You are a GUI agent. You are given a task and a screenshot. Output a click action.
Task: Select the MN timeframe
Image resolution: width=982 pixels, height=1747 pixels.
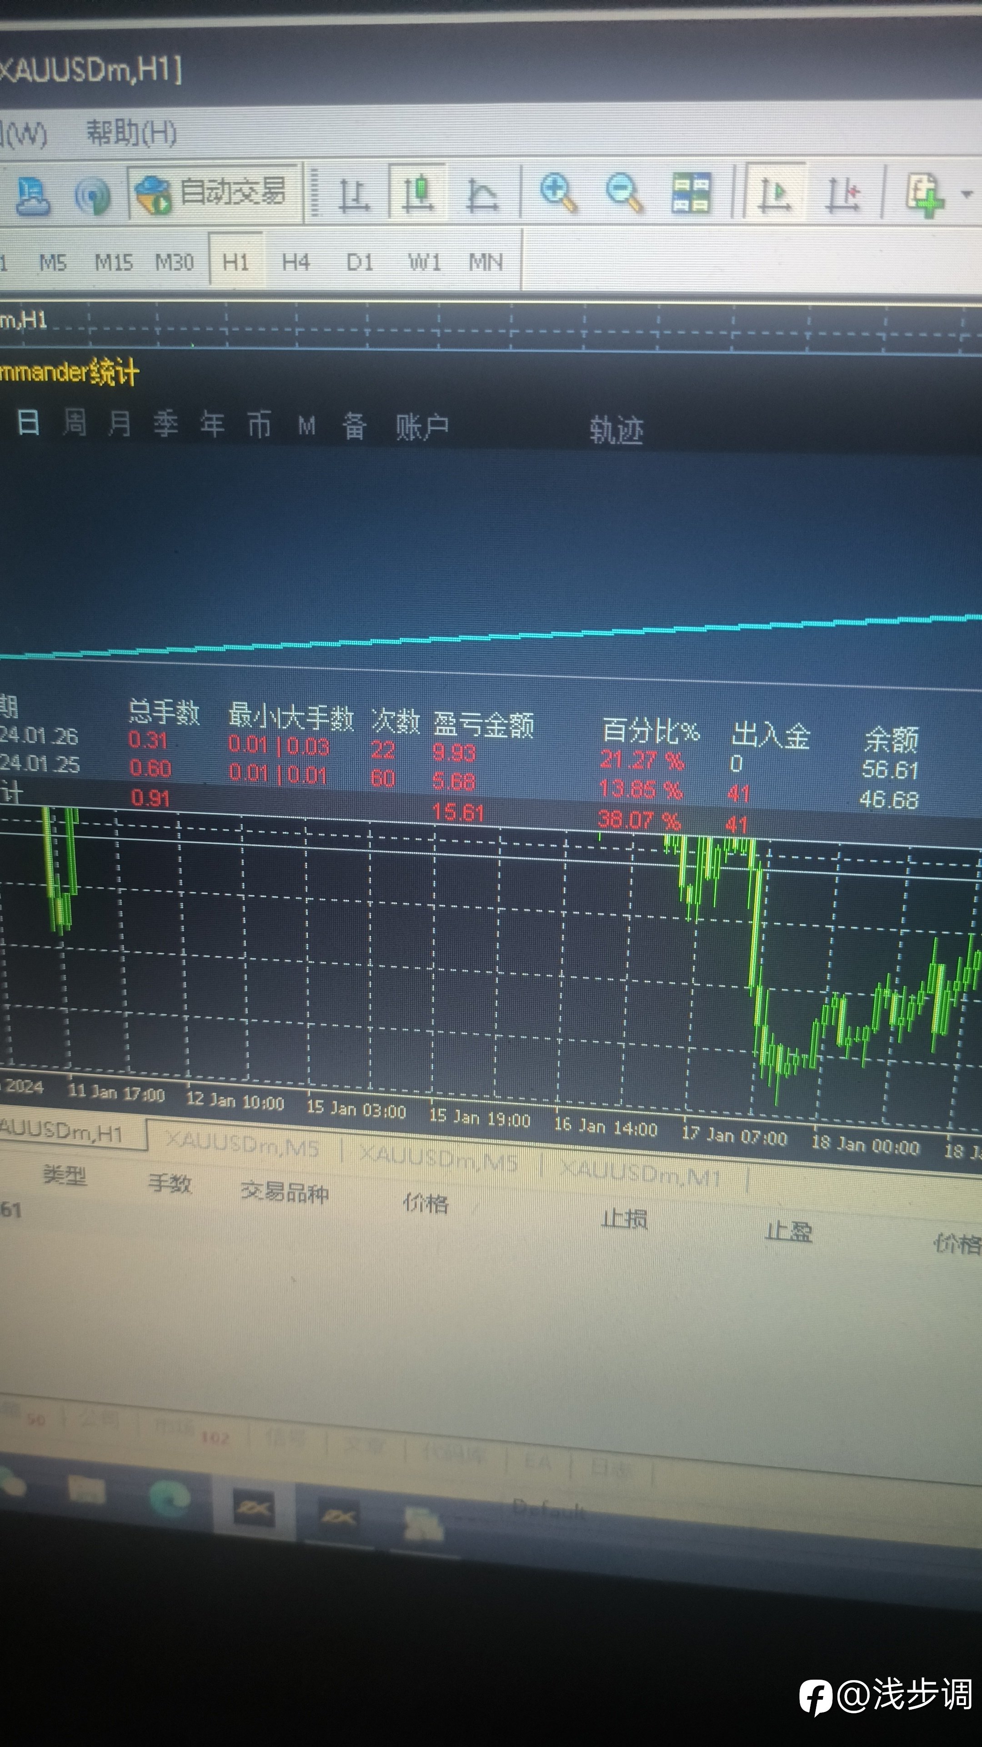coord(486,262)
